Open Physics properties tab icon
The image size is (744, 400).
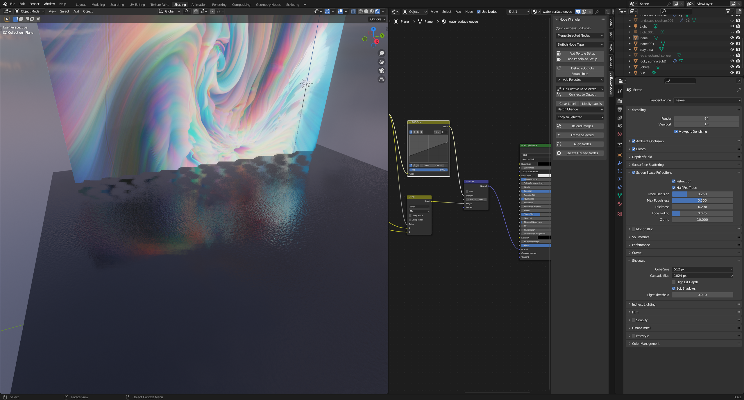click(x=620, y=179)
